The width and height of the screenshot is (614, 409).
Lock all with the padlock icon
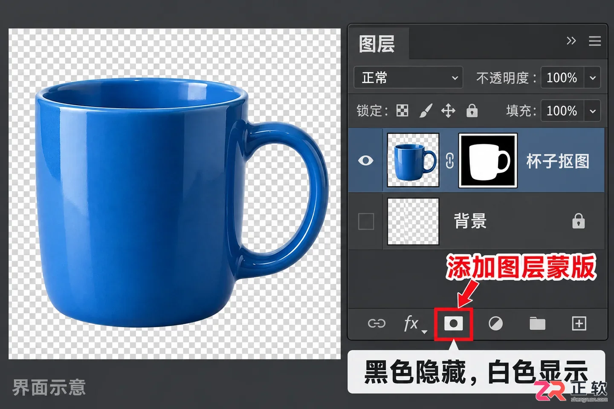pyautogui.click(x=472, y=111)
